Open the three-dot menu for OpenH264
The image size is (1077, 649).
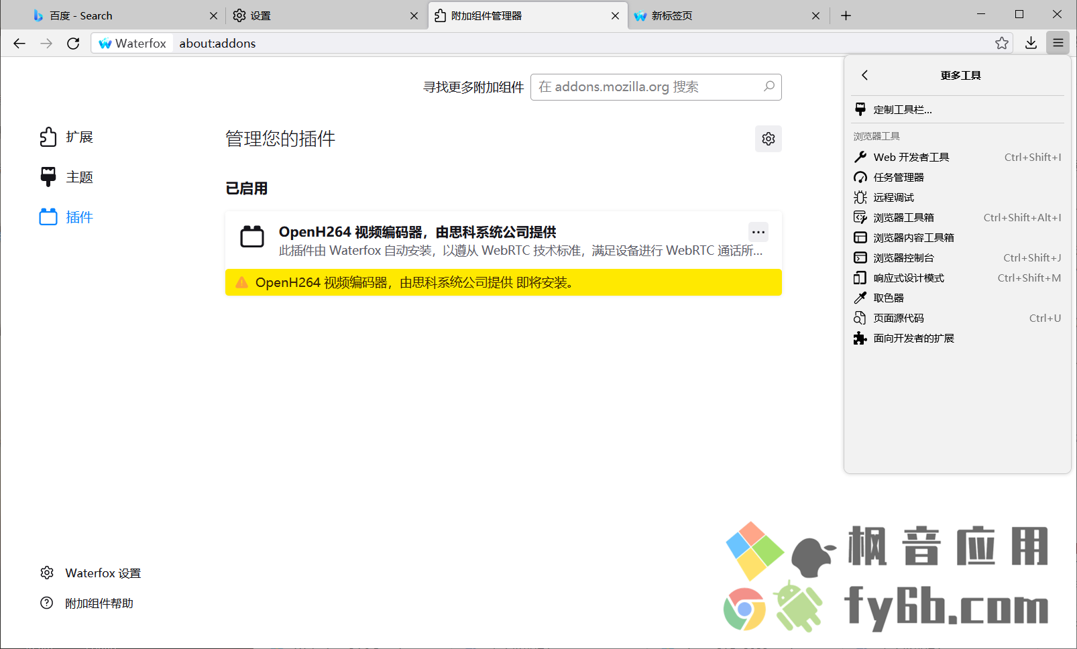click(758, 232)
